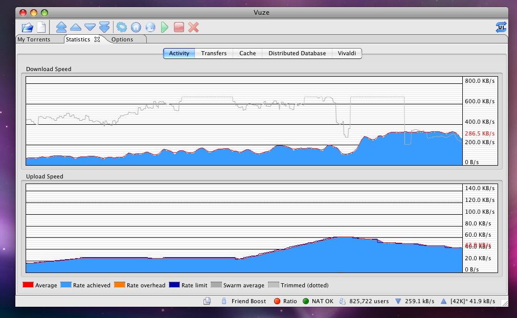Open Vuze settings via gear icon
The height and width of the screenshot is (318, 517).
click(x=121, y=27)
